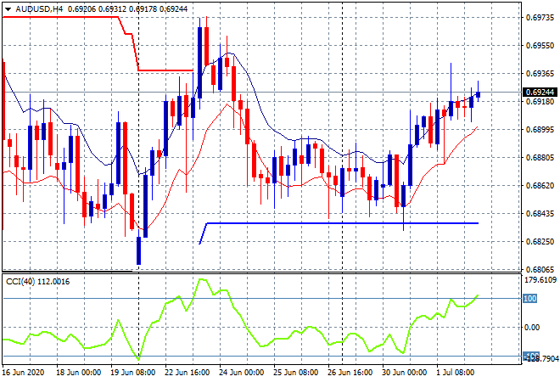Viewport: 560px width, 382px height.
Task: Select the 0.69180 price scale value
Action: coord(540,102)
